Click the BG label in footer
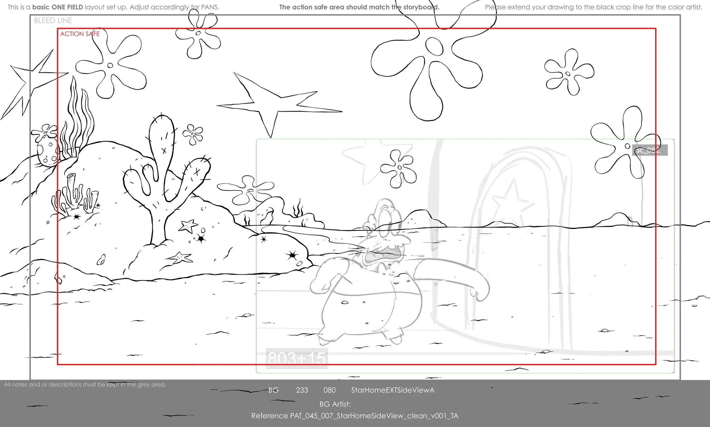This screenshot has width=710, height=427. pyautogui.click(x=273, y=390)
